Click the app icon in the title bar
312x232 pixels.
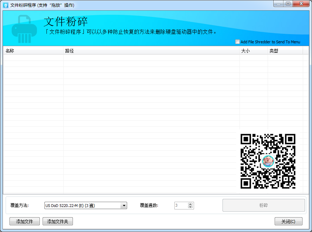click(x=6, y=5)
